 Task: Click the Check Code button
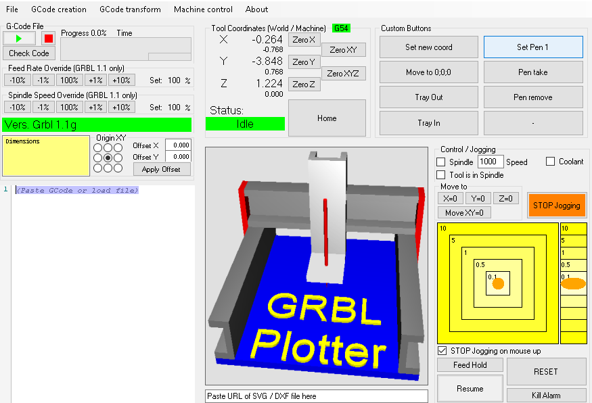(29, 53)
